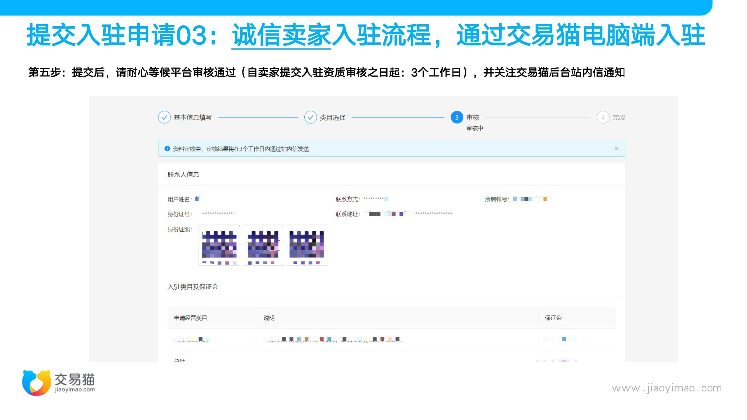The image size is (747, 420).
Task: Click the 联系人信息 section heading
Action: click(x=183, y=174)
